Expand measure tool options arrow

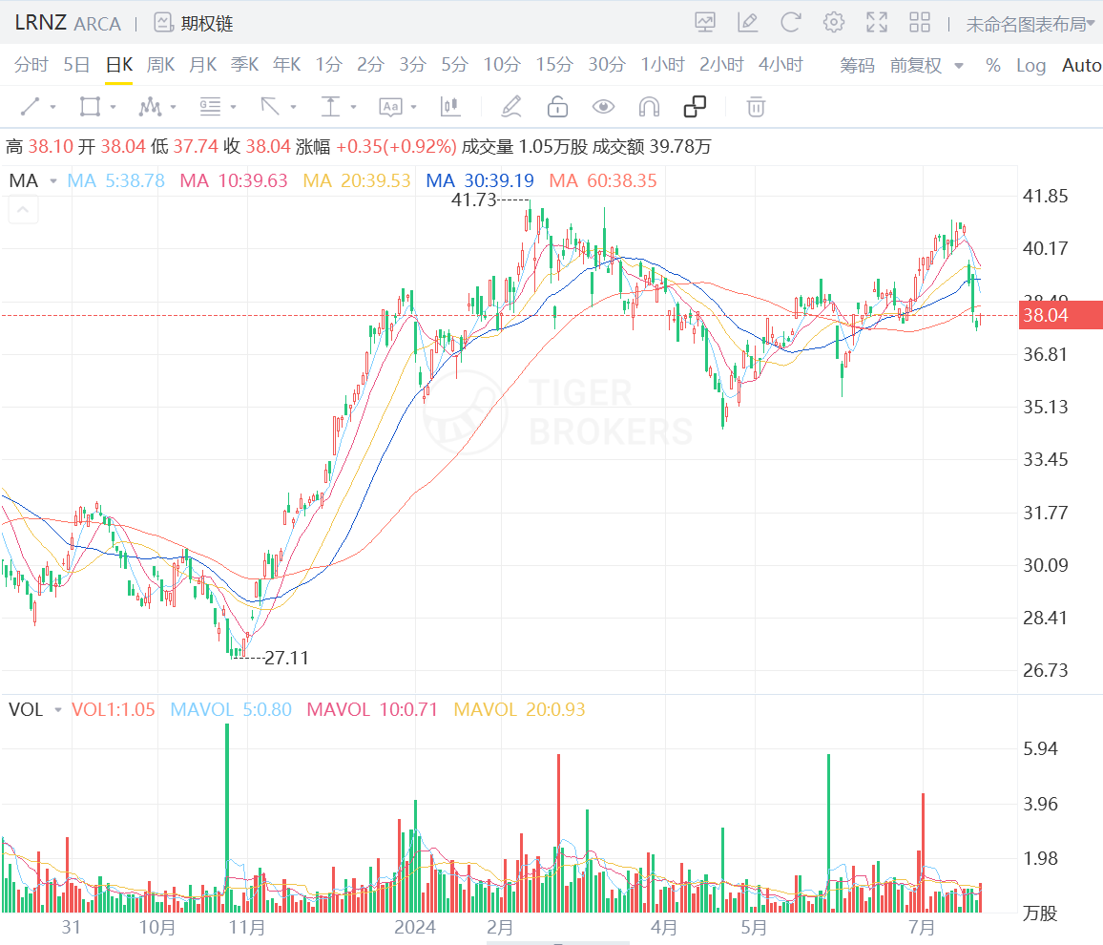point(353,108)
